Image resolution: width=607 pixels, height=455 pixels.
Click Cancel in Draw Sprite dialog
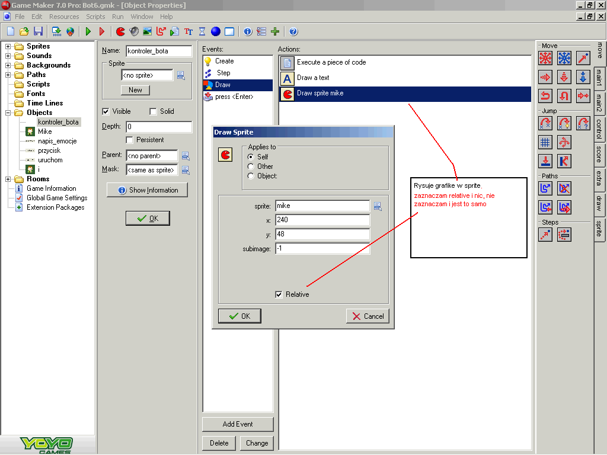(368, 316)
